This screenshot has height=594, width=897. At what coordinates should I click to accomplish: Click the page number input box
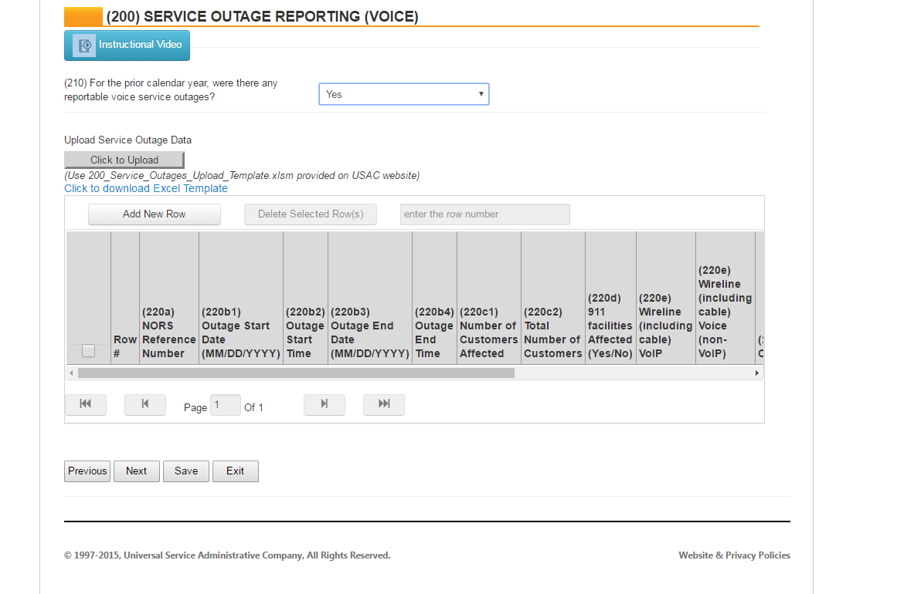click(x=225, y=406)
